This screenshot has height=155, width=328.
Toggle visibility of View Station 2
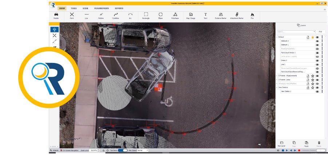(317, 92)
